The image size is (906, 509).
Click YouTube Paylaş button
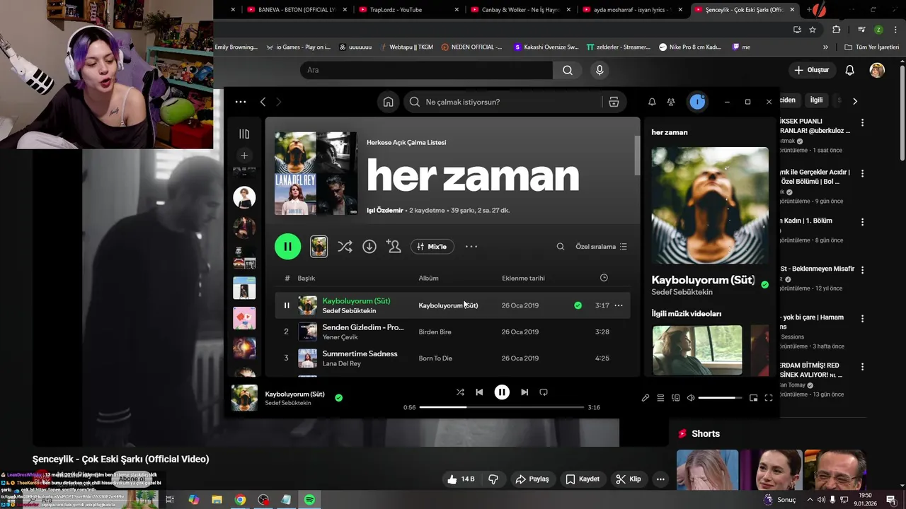[532, 479]
